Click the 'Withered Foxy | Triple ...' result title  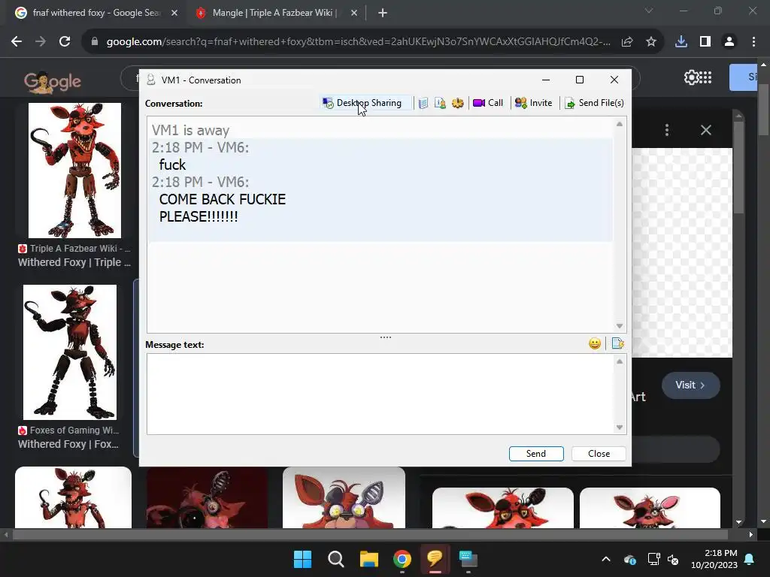[74, 262]
